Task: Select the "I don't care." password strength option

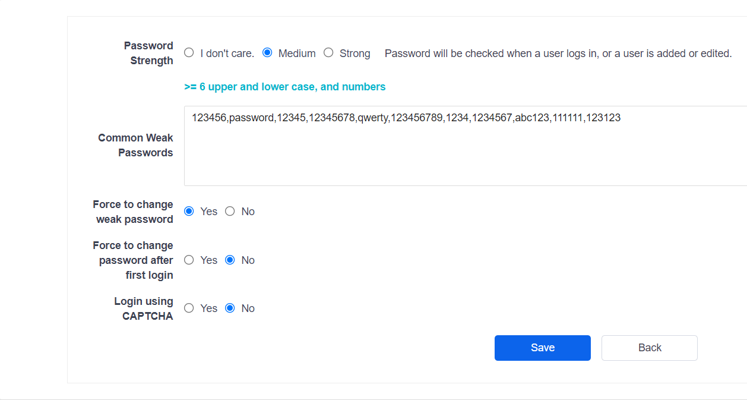Action: tap(189, 53)
